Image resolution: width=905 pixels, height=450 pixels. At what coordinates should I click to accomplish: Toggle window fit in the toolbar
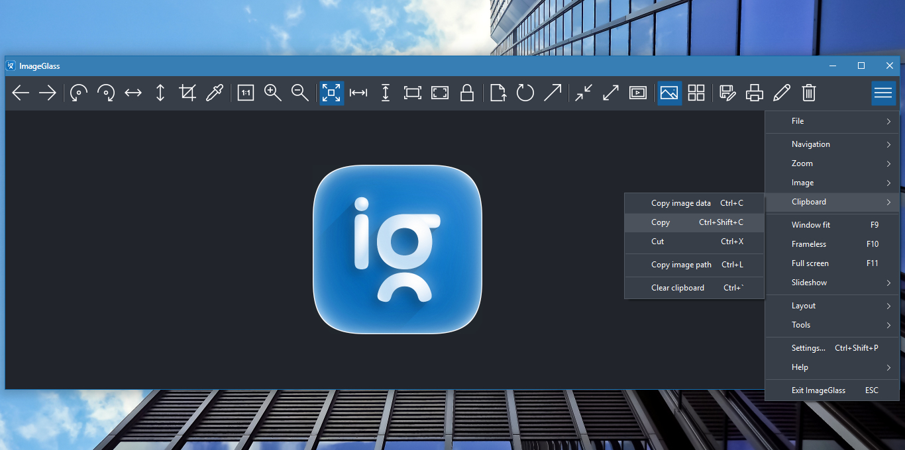point(584,93)
